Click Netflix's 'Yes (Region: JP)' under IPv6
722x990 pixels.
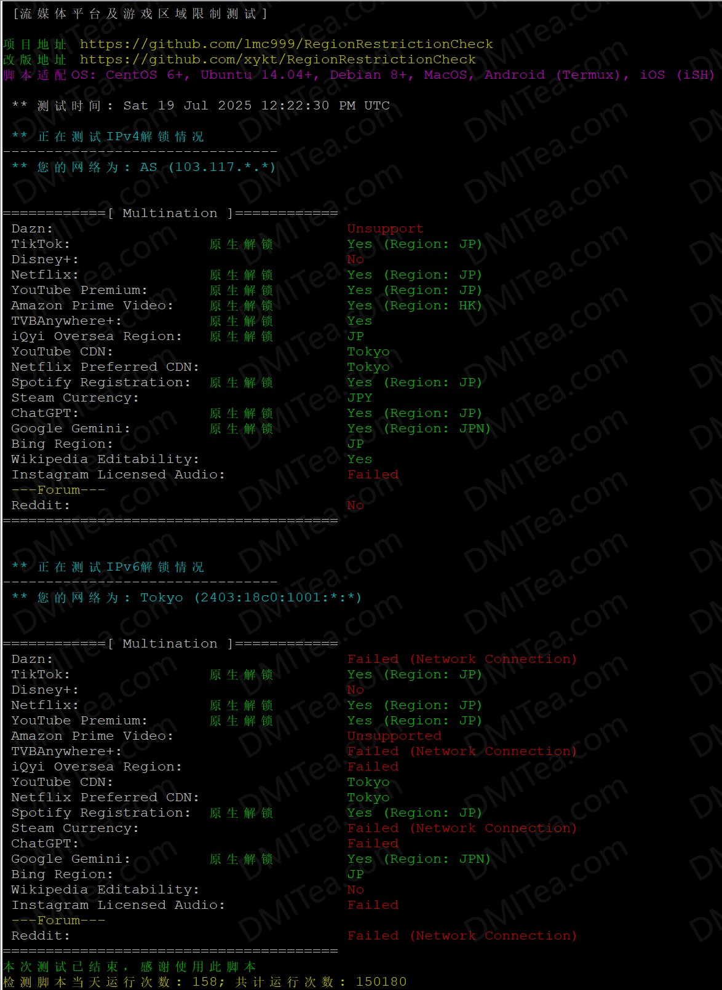click(415, 705)
